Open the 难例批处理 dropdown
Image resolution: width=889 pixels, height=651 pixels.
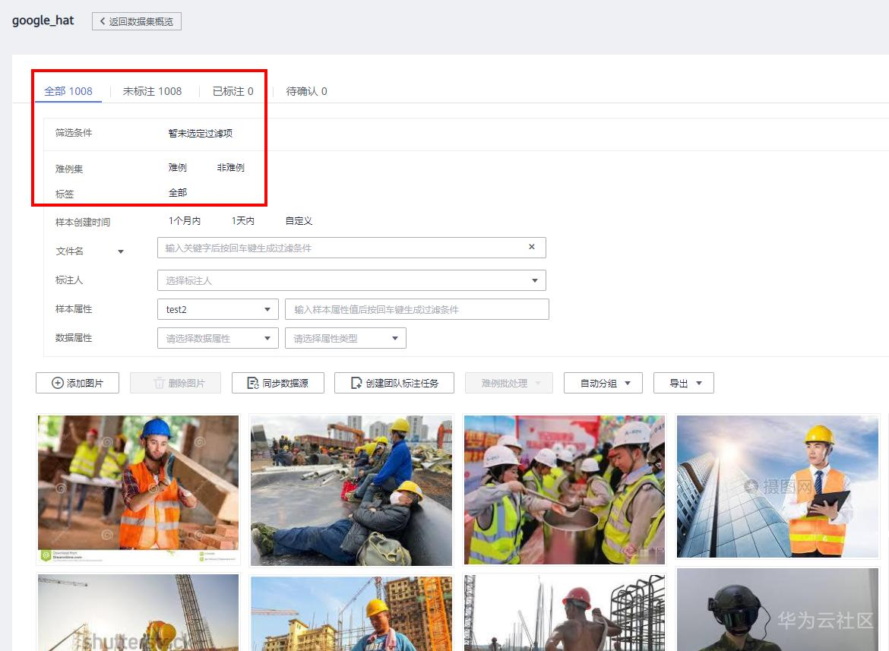(x=509, y=383)
